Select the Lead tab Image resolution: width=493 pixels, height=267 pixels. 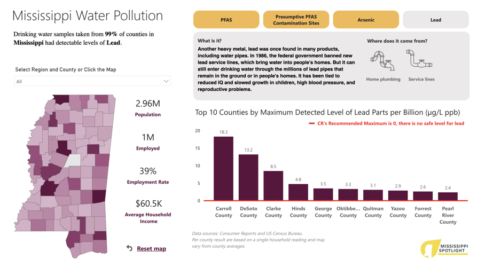435,20
